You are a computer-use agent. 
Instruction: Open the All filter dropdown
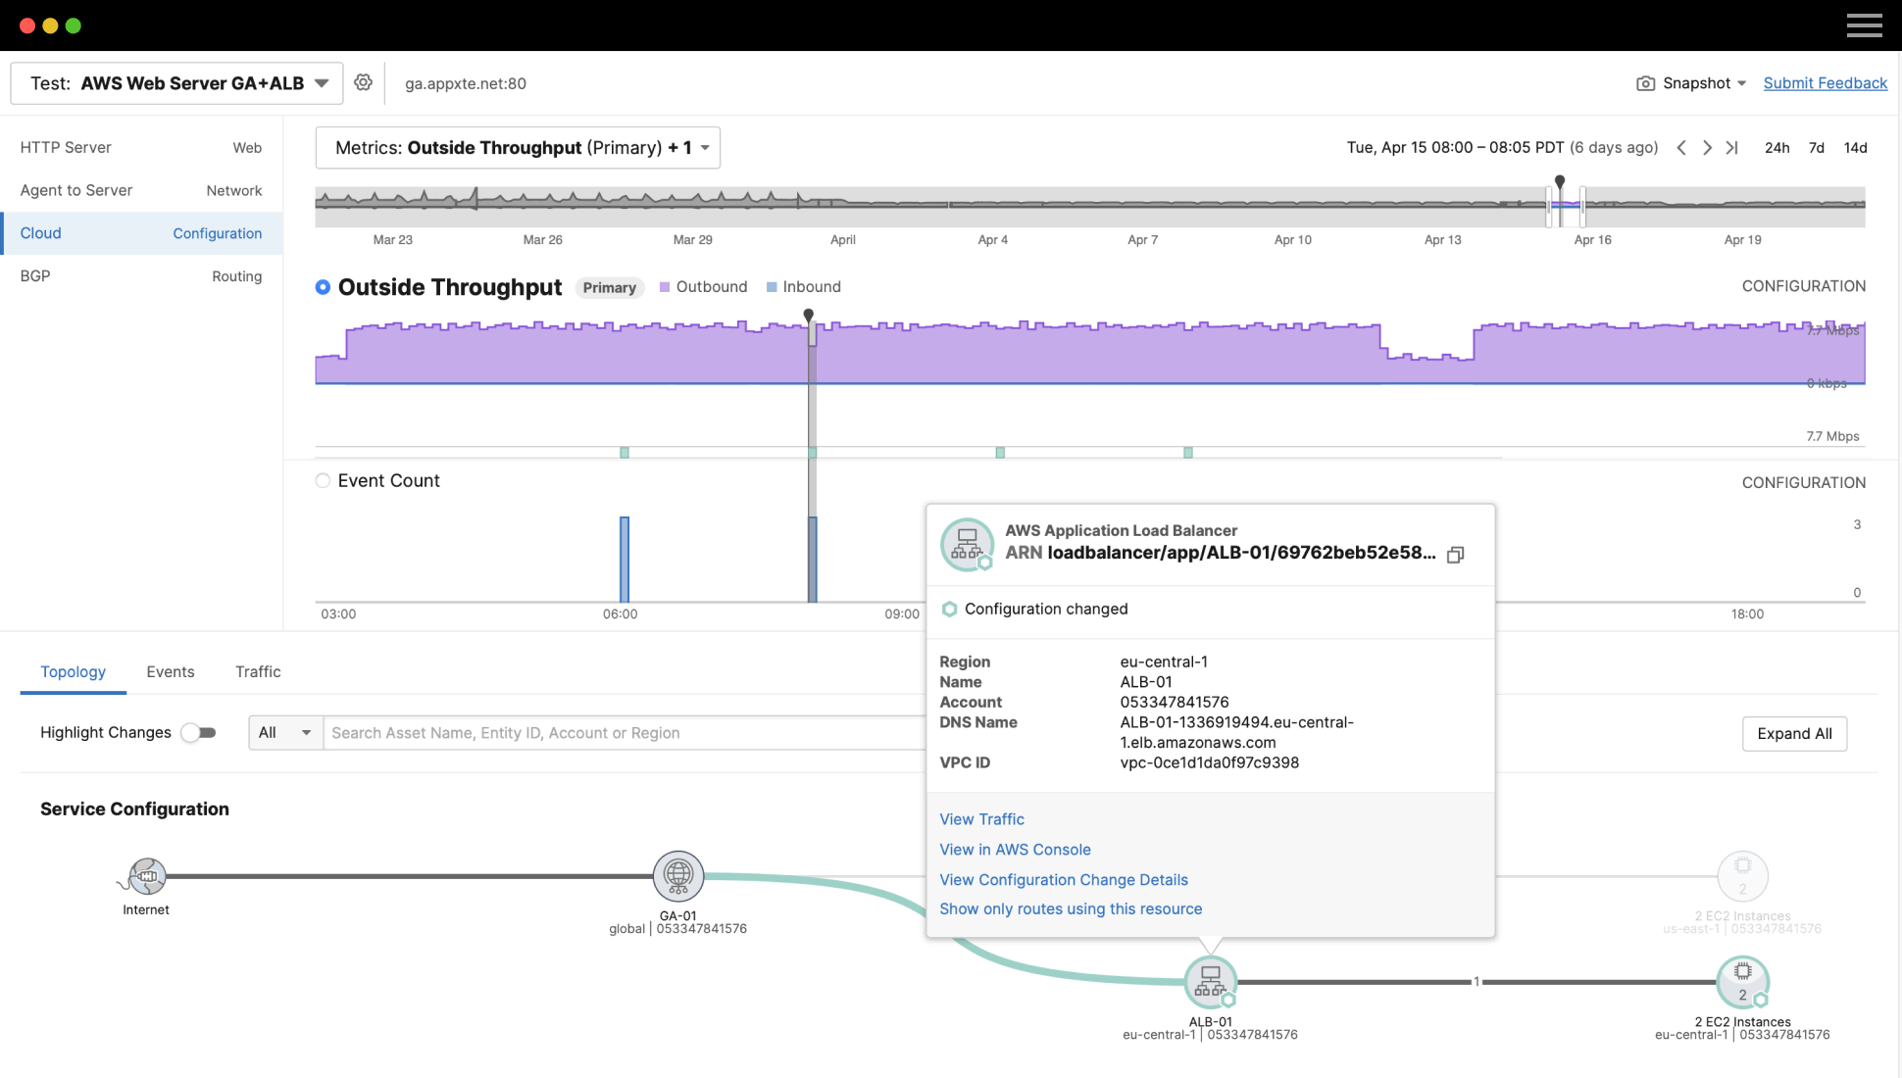click(285, 733)
